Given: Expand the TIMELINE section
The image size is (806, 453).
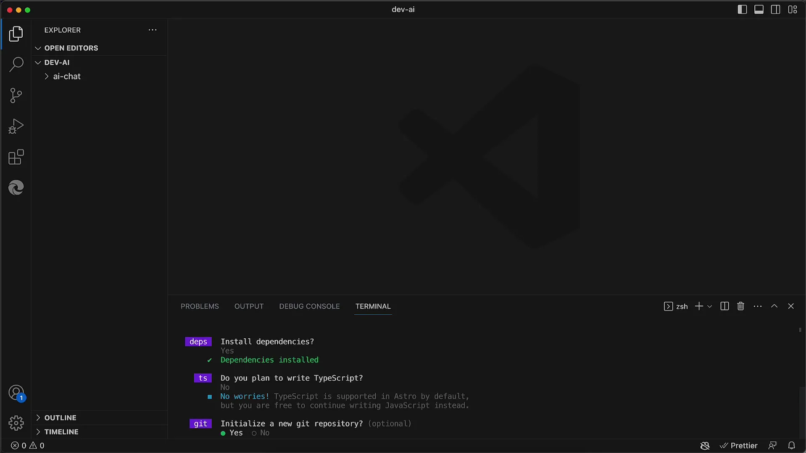Looking at the screenshot, I should pos(100,432).
